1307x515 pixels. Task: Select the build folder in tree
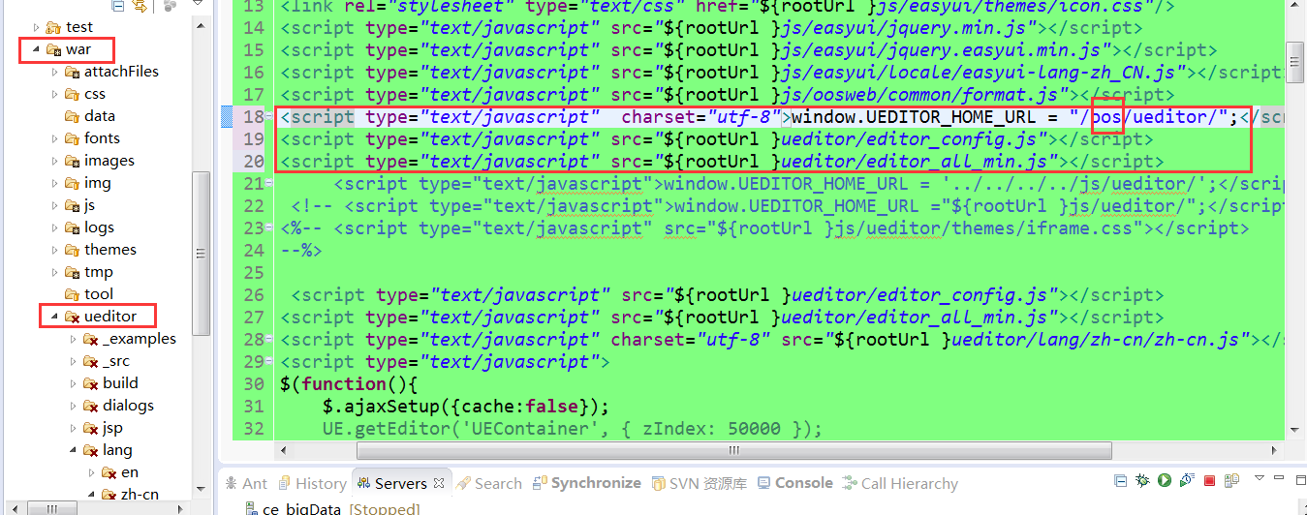pos(120,383)
